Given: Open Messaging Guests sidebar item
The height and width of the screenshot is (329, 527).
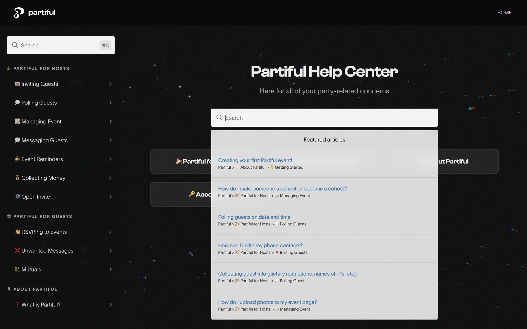Looking at the screenshot, I should (44, 140).
